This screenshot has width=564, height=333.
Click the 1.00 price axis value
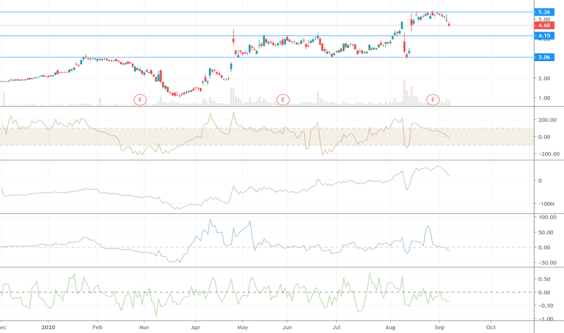tap(544, 98)
